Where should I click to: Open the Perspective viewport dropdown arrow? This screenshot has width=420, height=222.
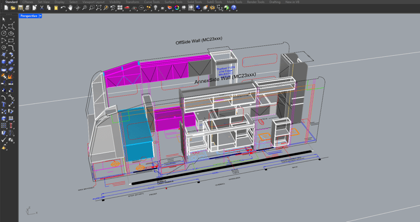(40, 16)
